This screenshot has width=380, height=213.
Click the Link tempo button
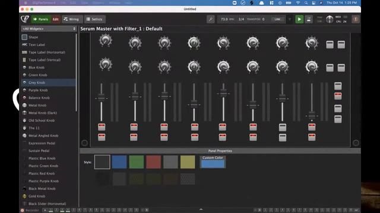coord(277,19)
